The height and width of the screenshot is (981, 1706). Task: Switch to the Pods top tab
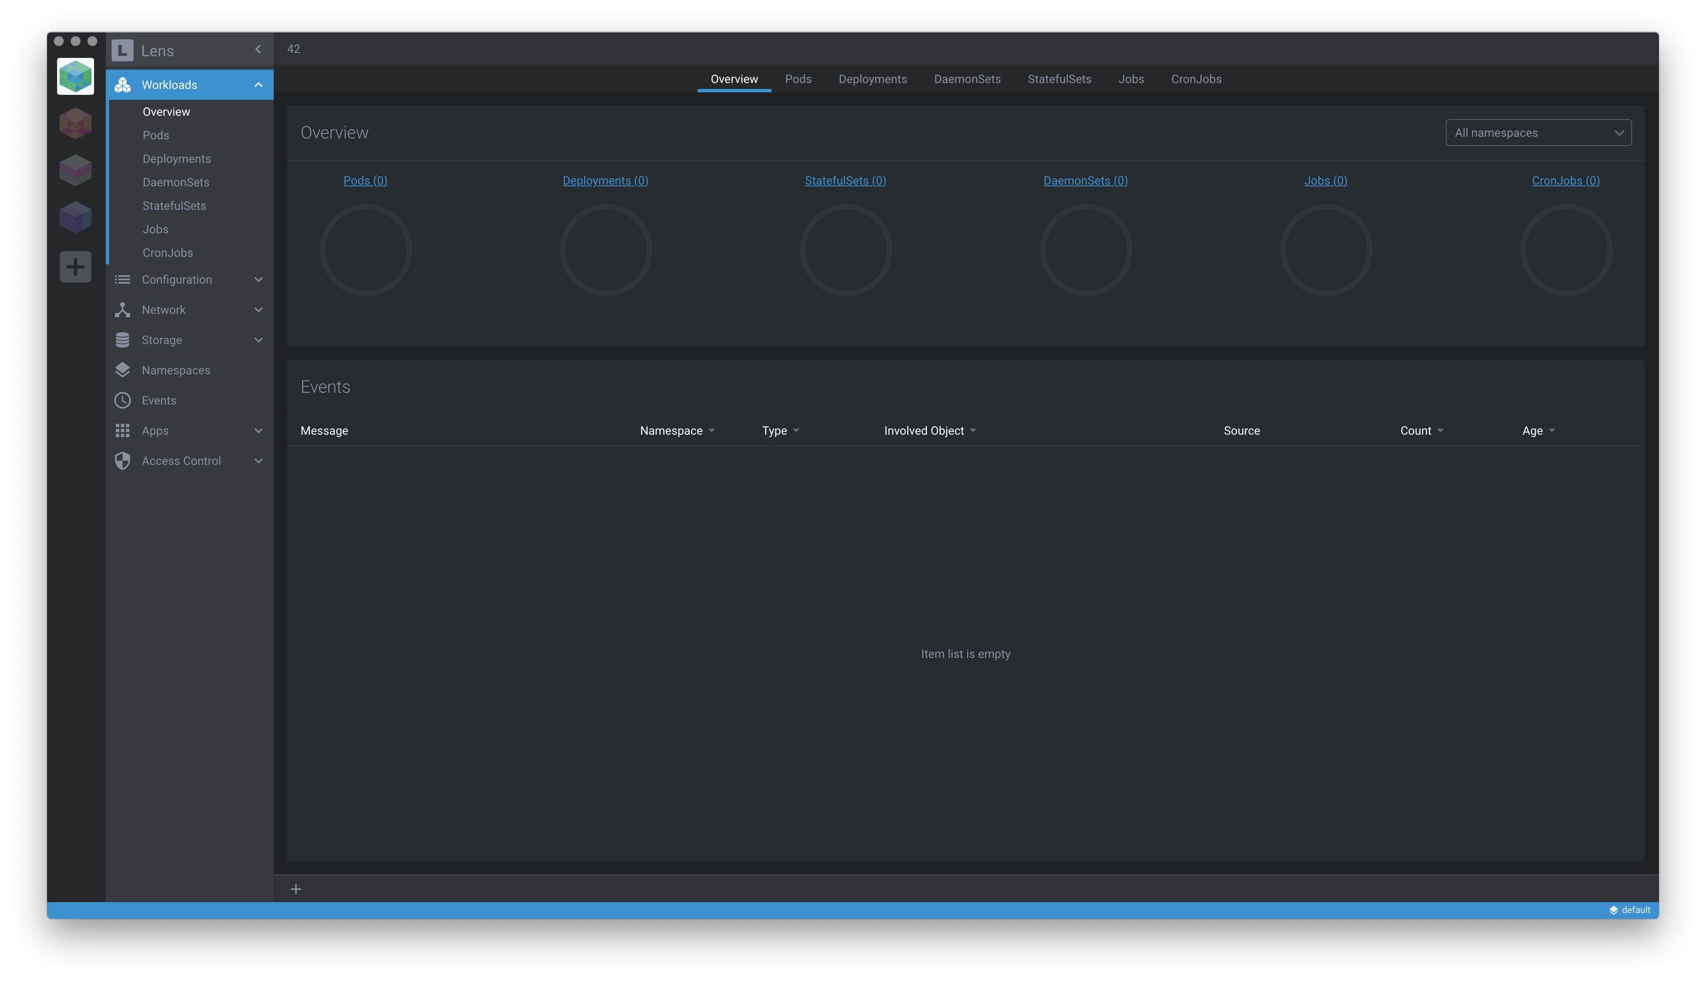pyautogui.click(x=798, y=79)
